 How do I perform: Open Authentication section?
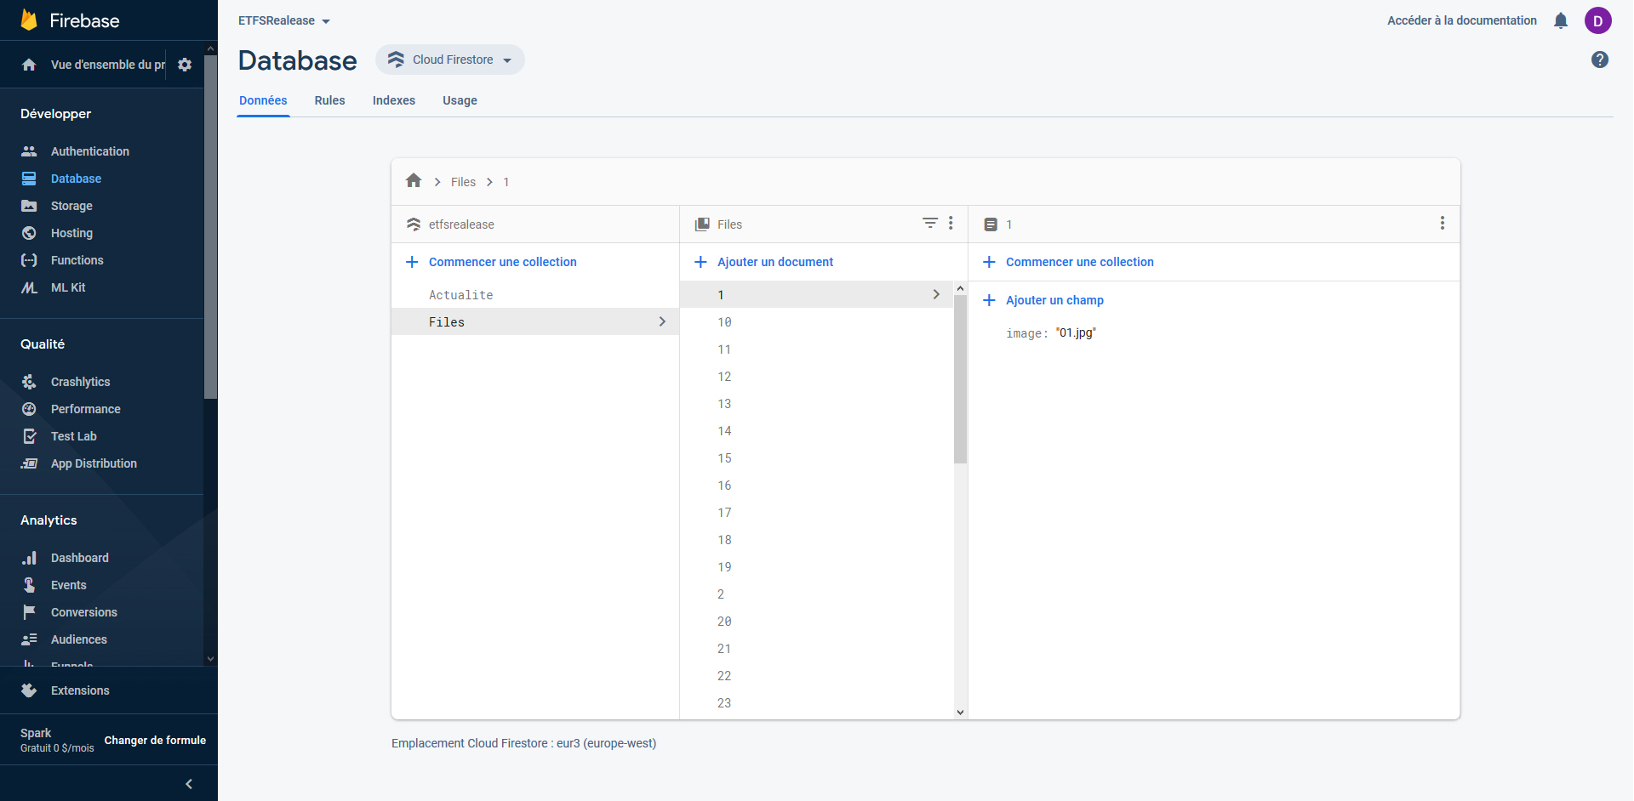[x=90, y=151]
